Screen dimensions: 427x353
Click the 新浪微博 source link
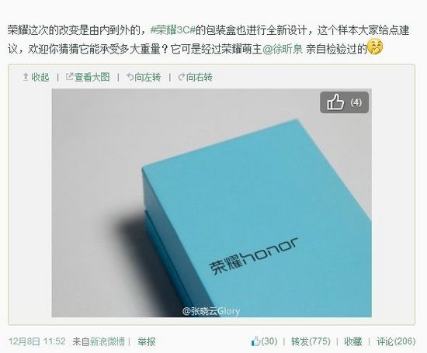click(107, 341)
